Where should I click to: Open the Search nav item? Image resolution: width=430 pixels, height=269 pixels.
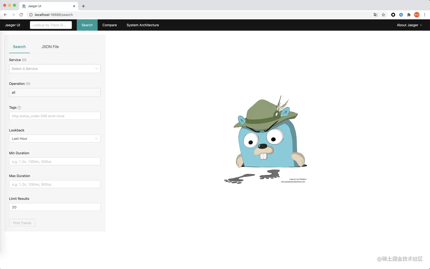[87, 25]
